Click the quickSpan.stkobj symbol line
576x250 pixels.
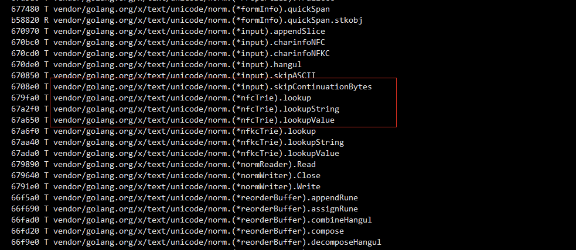pos(187,20)
